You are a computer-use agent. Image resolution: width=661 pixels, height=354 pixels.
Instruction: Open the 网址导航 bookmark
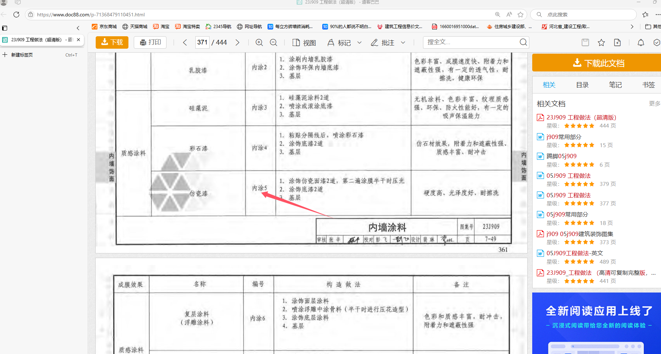249,27
